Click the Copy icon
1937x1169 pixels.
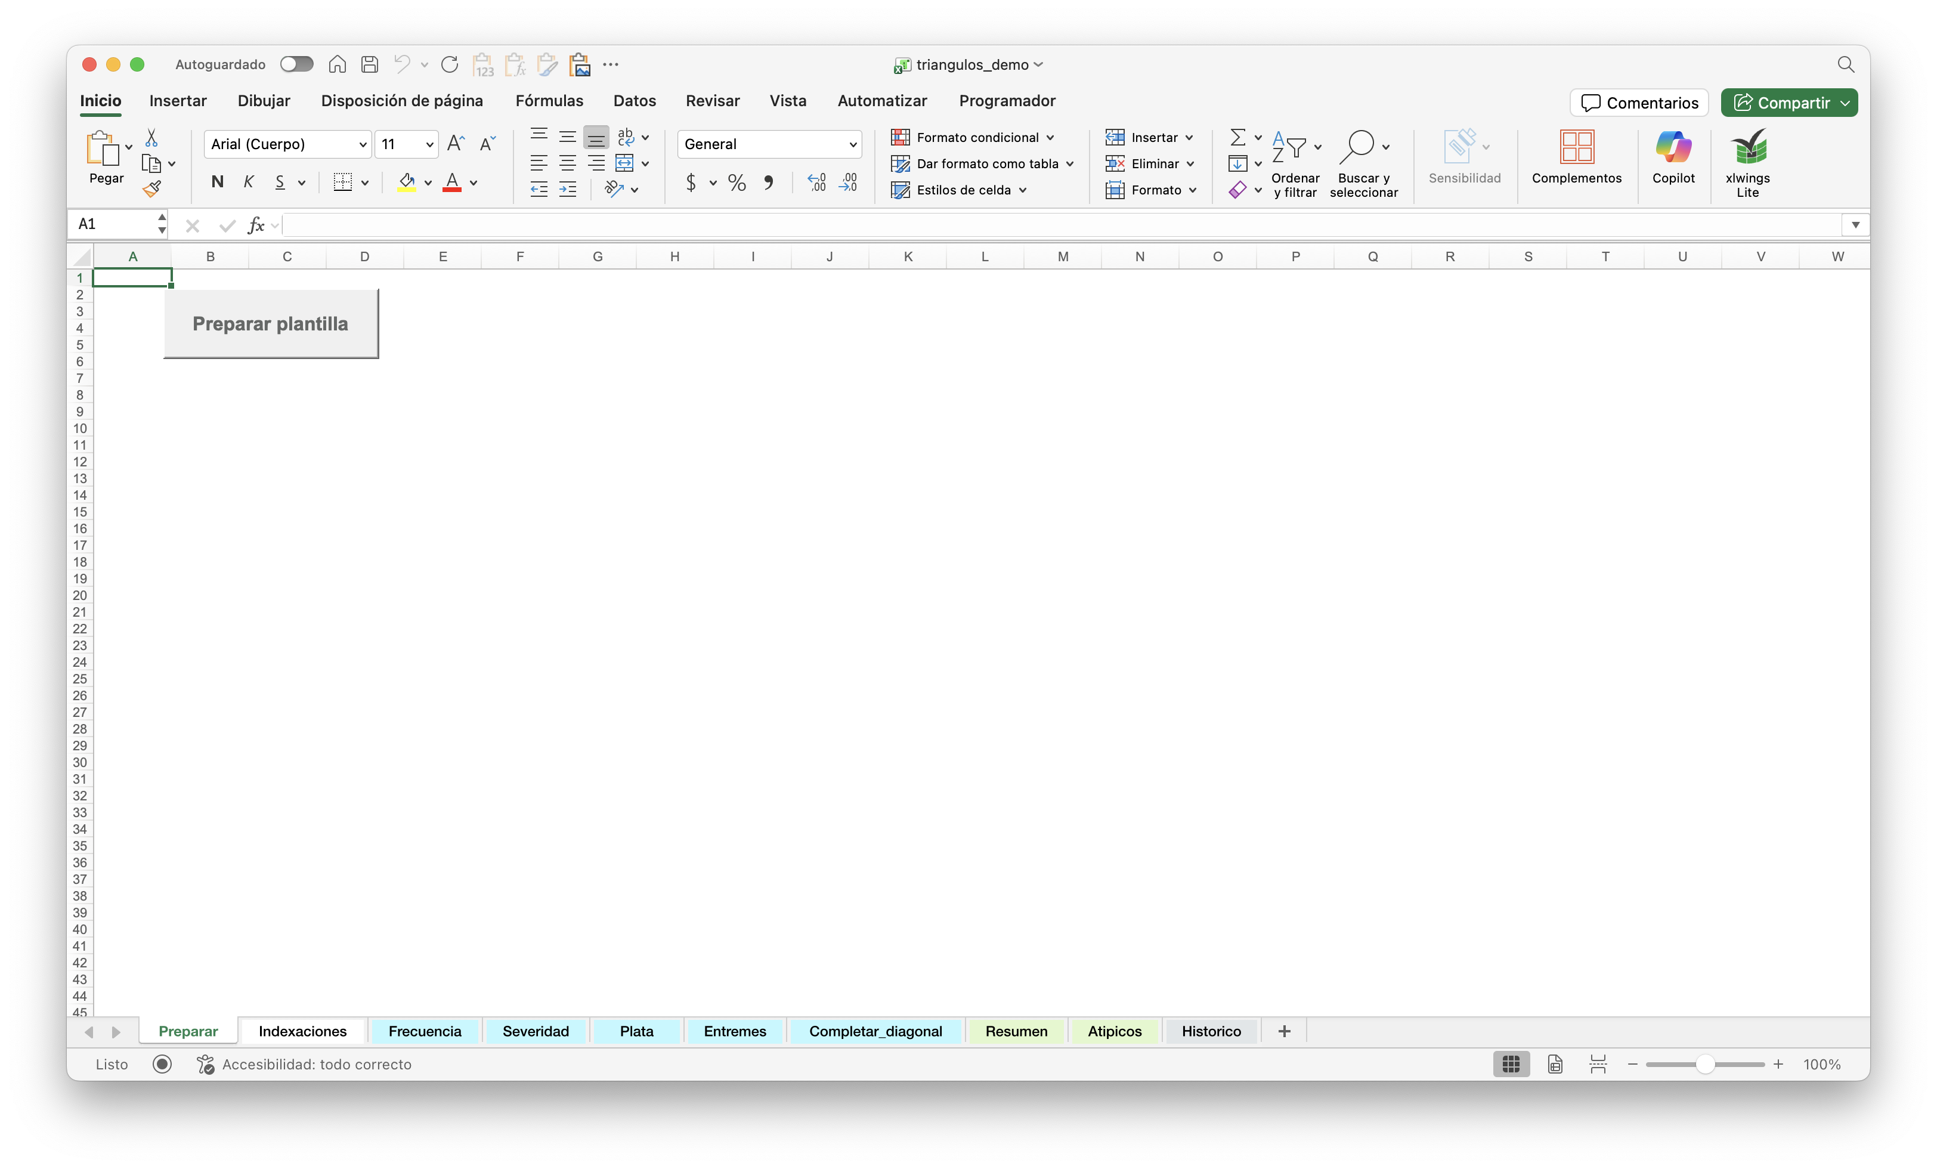pyautogui.click(x=151, y=163)
